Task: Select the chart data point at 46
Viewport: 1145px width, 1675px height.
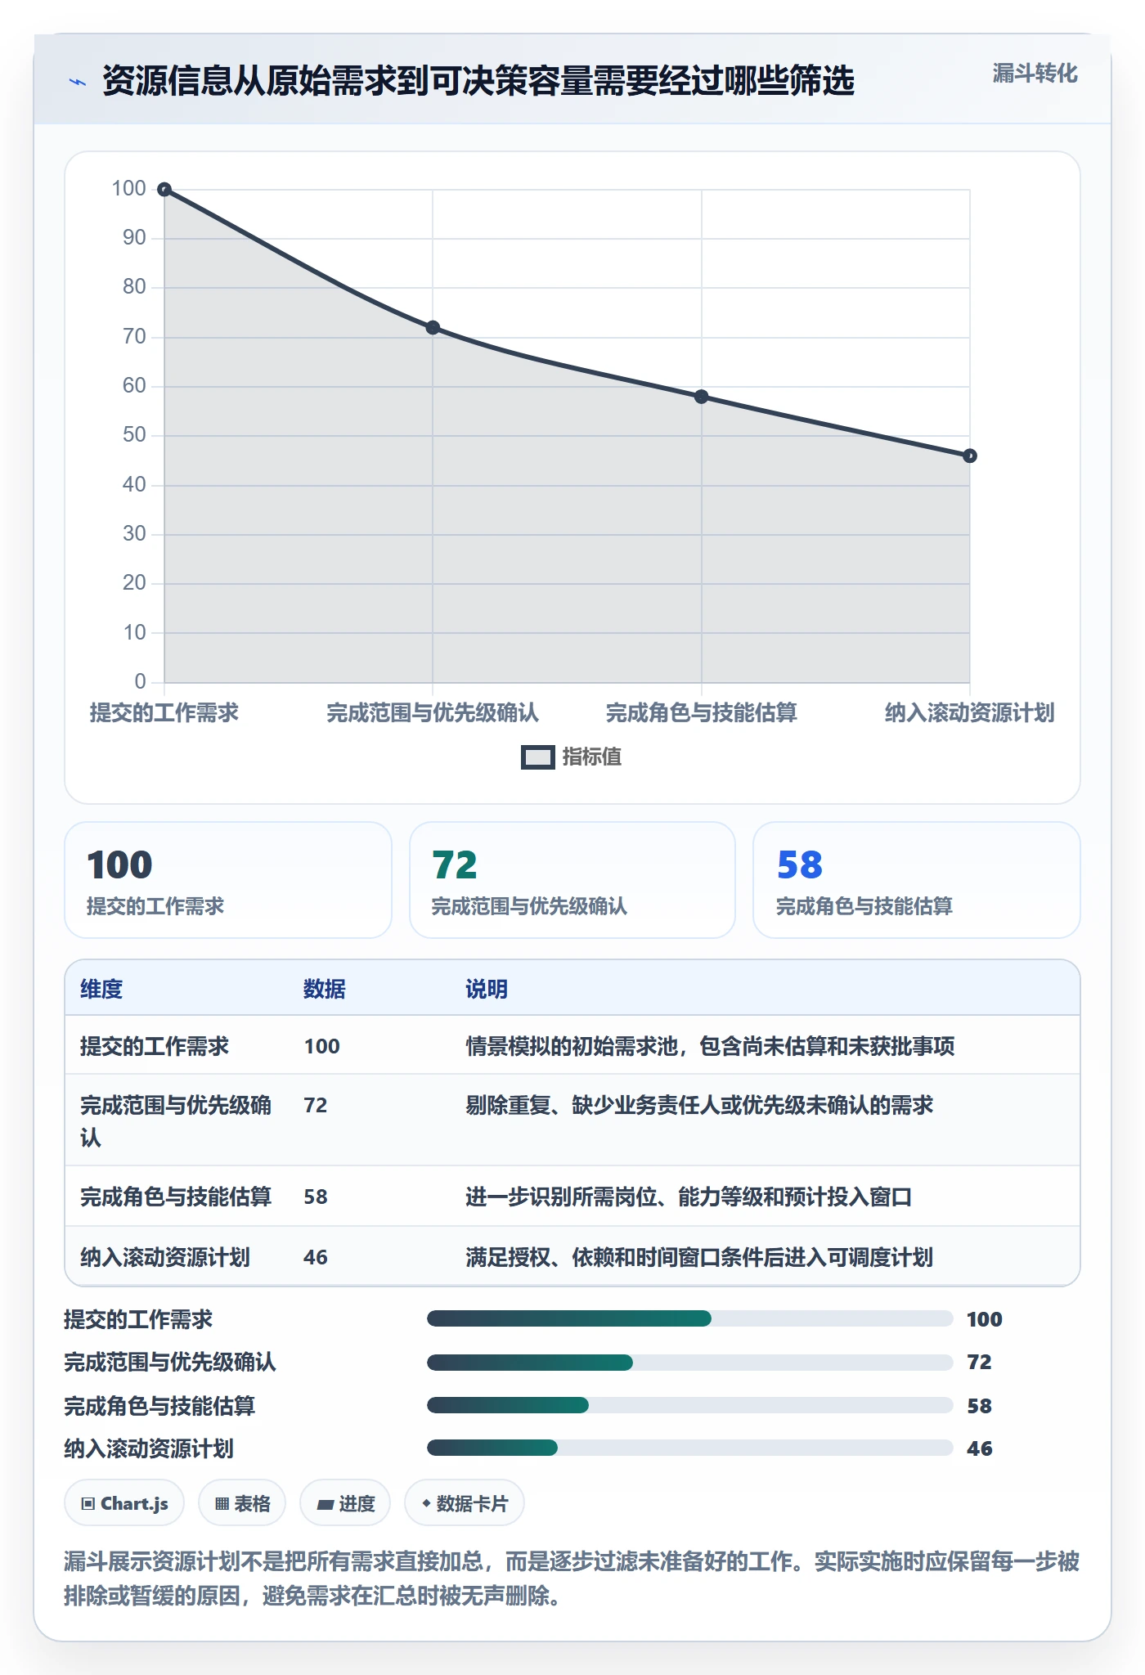Action: [970, 456]
